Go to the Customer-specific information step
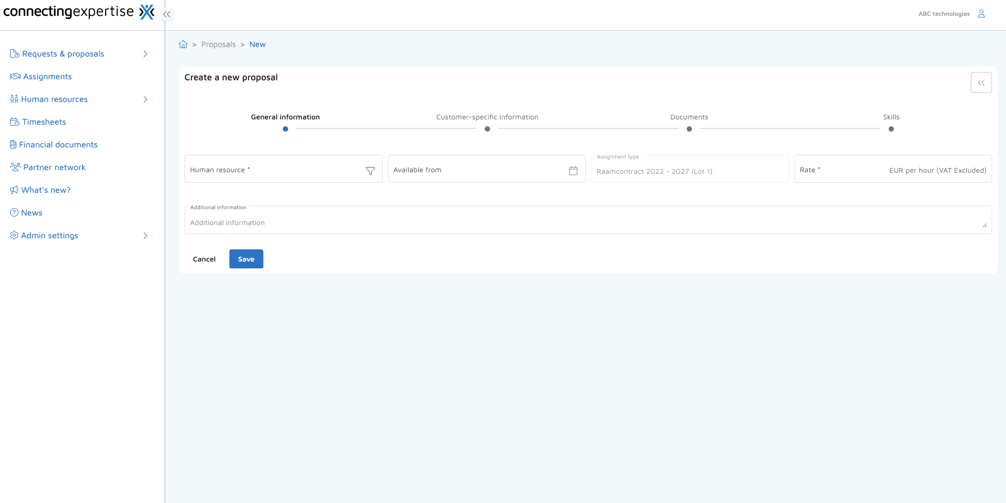 click(487, 128)
